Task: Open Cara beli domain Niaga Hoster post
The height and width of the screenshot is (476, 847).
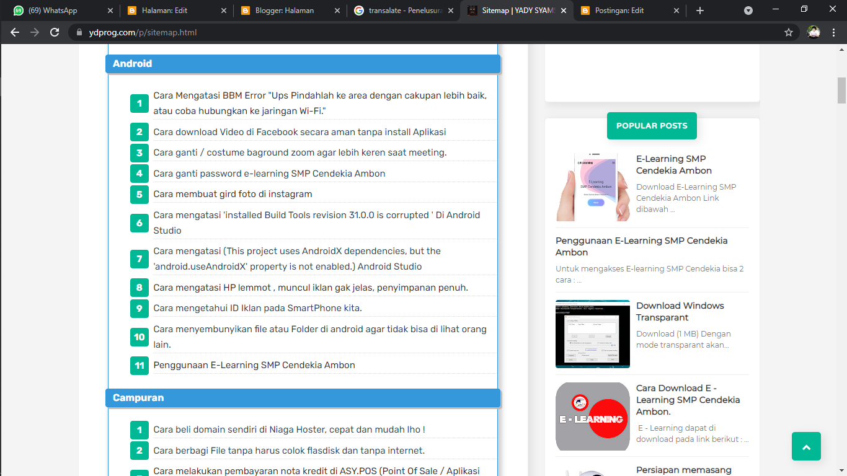Action: coord(289,430)
